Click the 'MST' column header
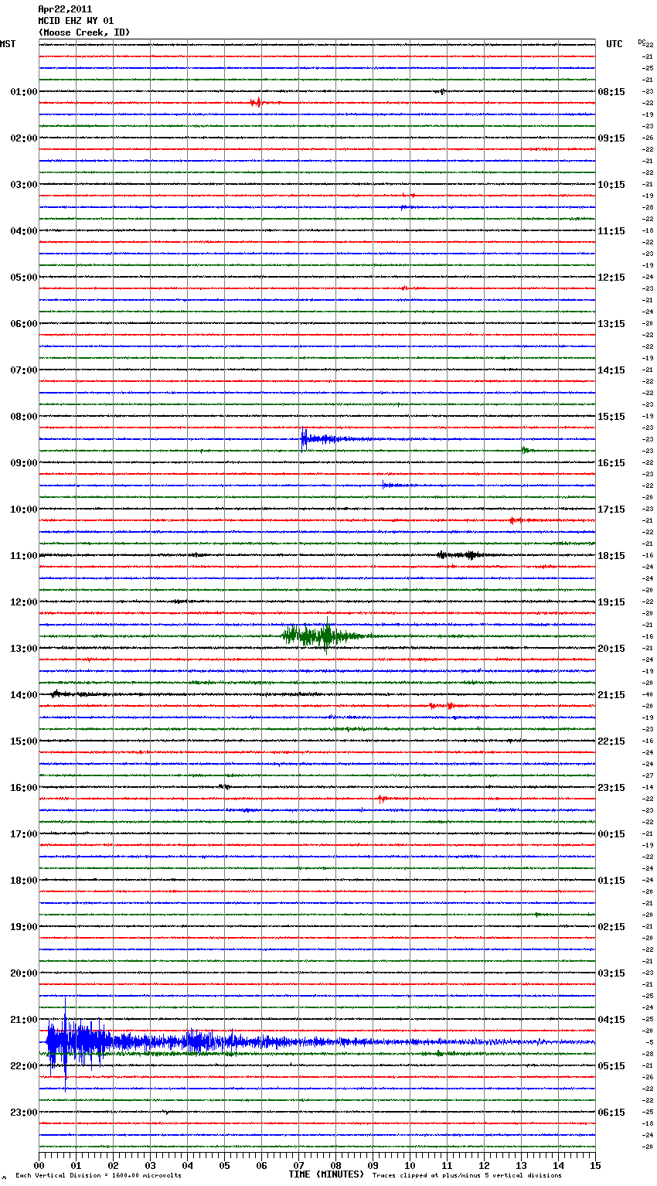The width and height of the screenshot is (657, 1186). coord(8,44)
